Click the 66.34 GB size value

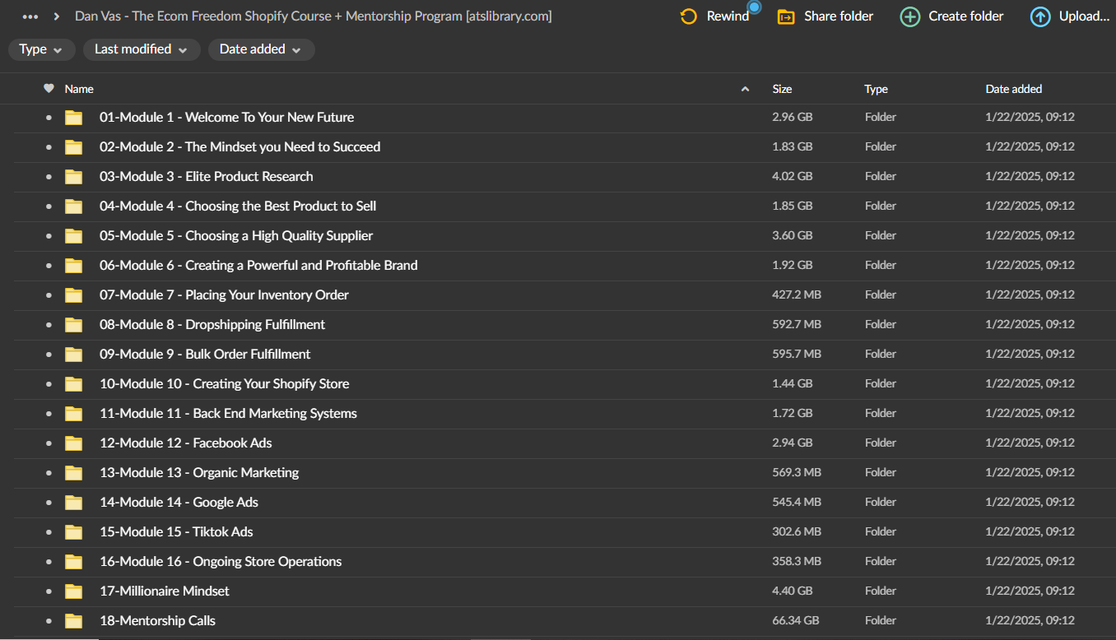pos(795,621)
